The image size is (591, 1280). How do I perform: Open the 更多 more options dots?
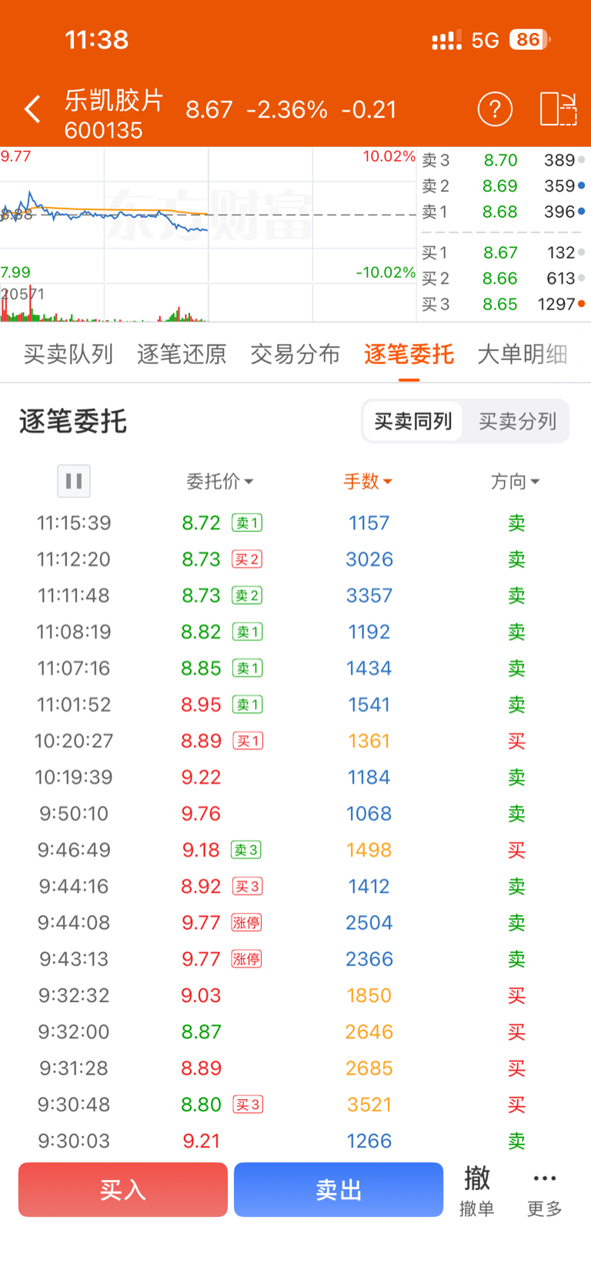coord(544,1190)
